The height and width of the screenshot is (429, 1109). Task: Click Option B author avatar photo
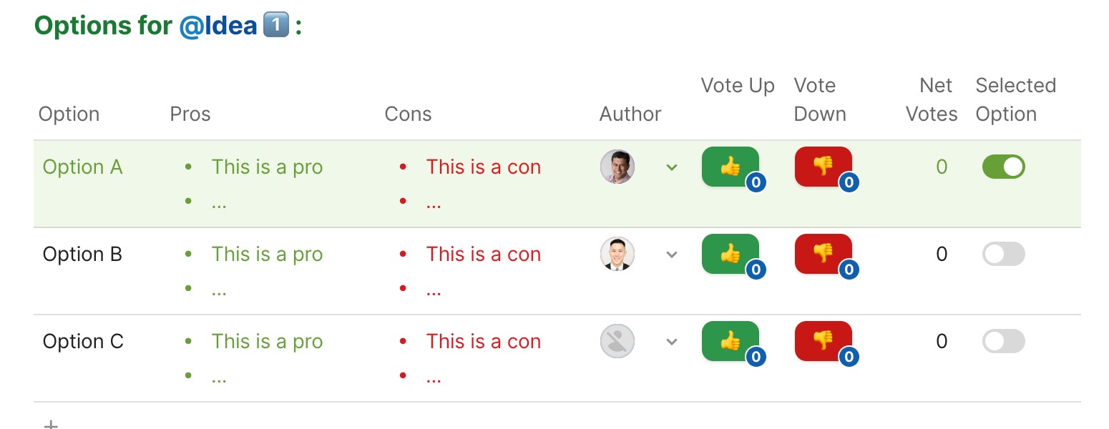[x=617, y=254]
